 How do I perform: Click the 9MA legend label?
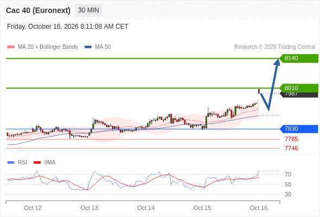[x=50, y=163]
